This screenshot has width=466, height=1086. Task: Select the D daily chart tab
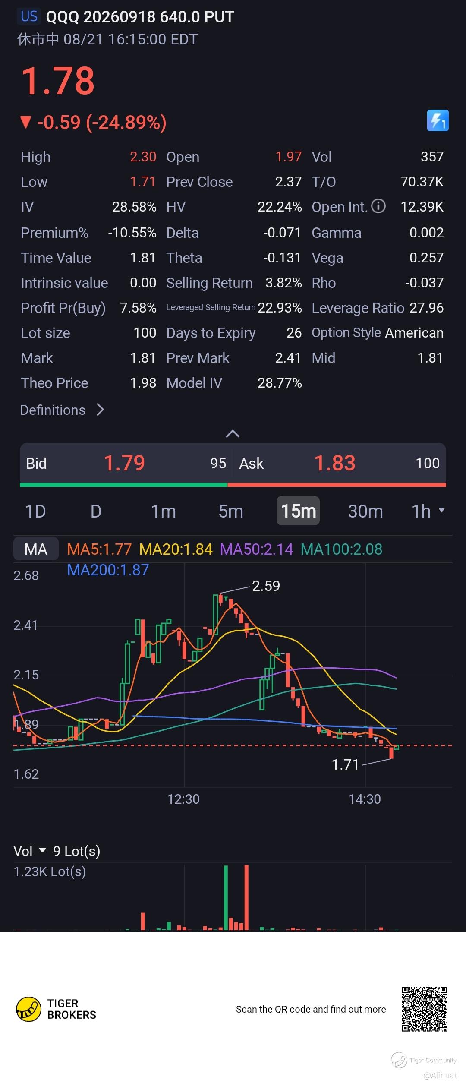(96, 511)
